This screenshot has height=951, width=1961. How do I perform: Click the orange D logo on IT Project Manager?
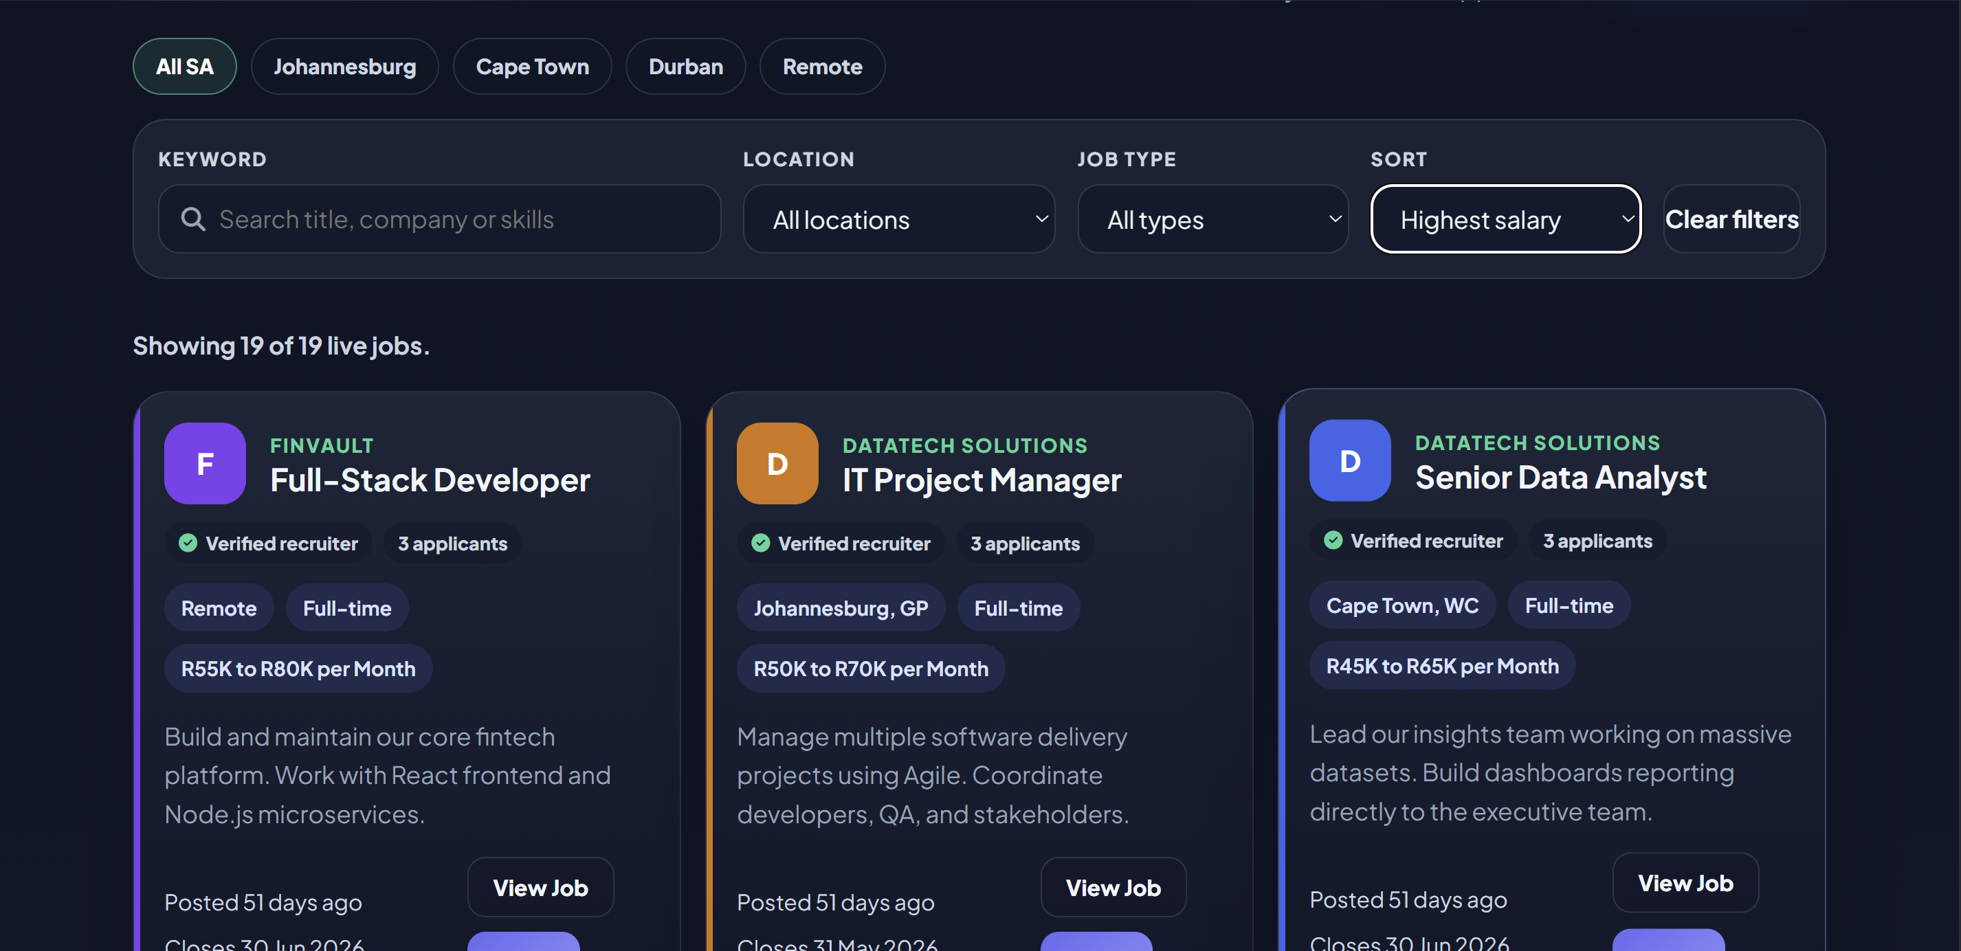coord(777,463)
